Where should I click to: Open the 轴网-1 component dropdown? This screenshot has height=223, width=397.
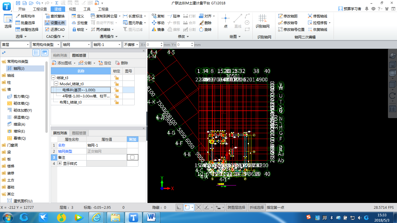pyautogui.click(x=106, y=44)
